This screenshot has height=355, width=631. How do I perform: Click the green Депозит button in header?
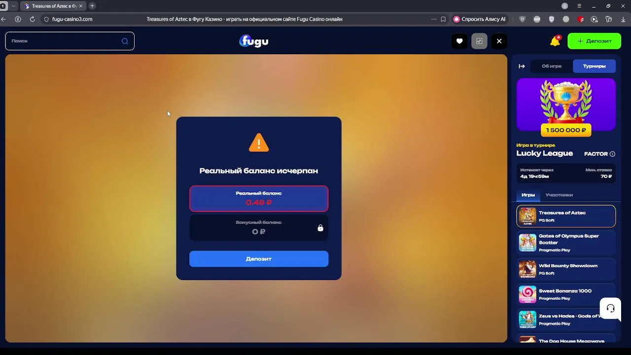point(594,41)
